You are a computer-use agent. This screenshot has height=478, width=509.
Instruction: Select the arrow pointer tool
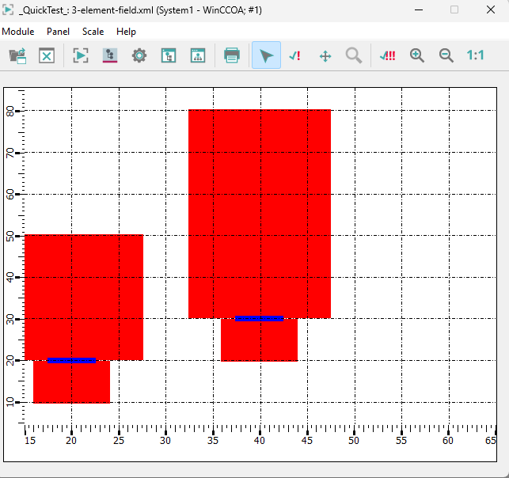point(266,55)
